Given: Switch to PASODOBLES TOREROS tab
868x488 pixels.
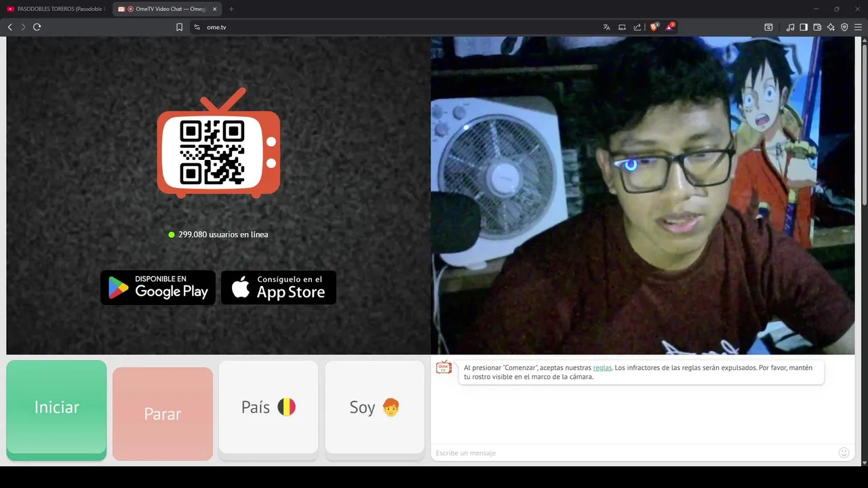Looking at the screenshot, I should pos(56,9).
